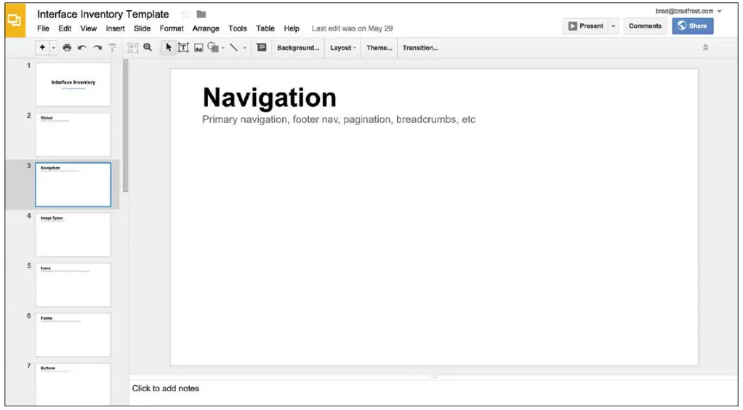Click the Print icon

point(67,47)
